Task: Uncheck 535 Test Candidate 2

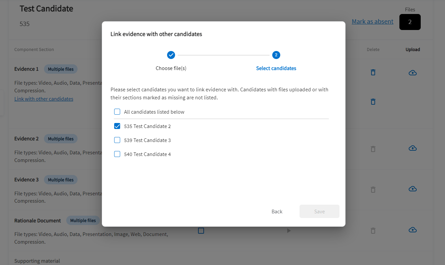Action: tap(117, 126)
